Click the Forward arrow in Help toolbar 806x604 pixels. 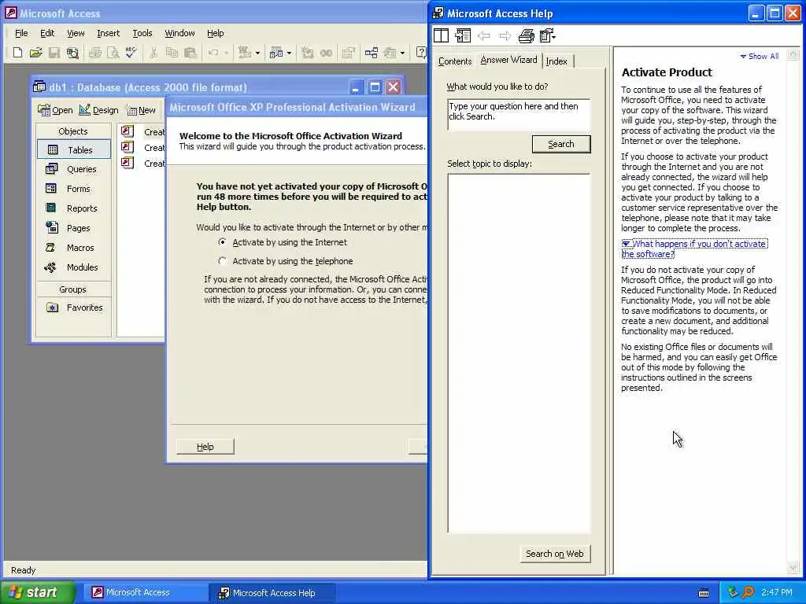point(505,35)
